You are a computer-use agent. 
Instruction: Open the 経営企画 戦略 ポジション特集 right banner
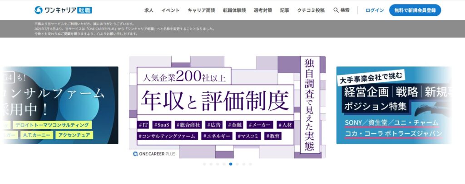click(394, 105)
